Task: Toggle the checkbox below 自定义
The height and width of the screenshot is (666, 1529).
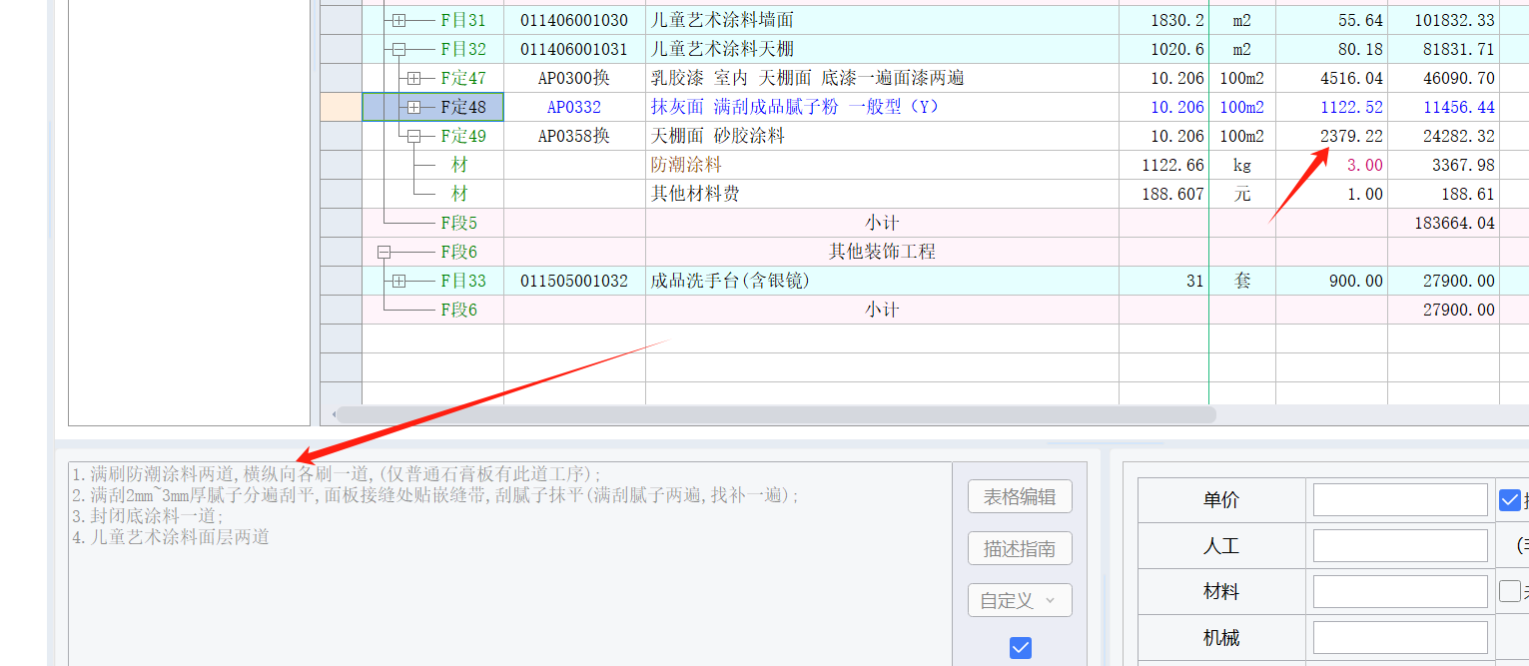Action: pos(1021,648)
